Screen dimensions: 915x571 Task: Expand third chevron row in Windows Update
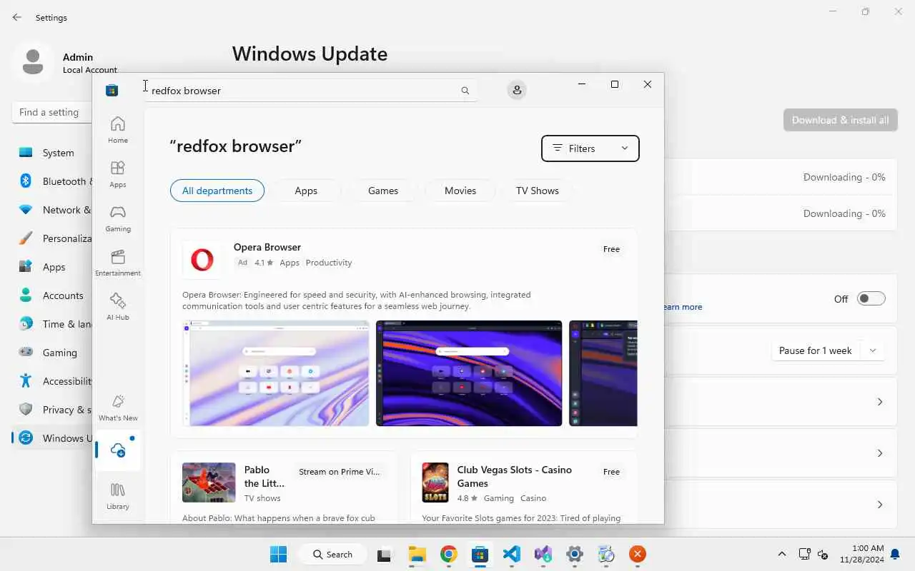tap(880, 505)
